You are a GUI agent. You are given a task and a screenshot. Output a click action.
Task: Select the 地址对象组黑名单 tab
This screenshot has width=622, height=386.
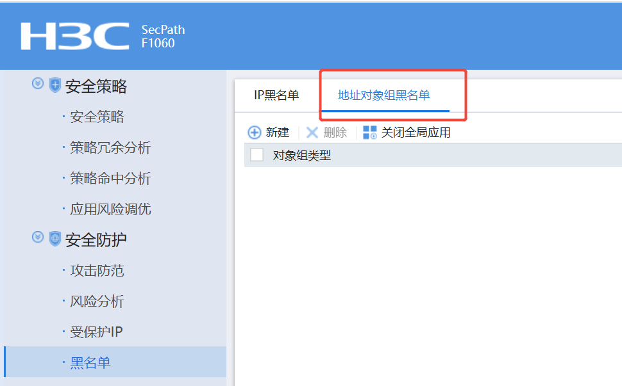[x=383, y=95]
